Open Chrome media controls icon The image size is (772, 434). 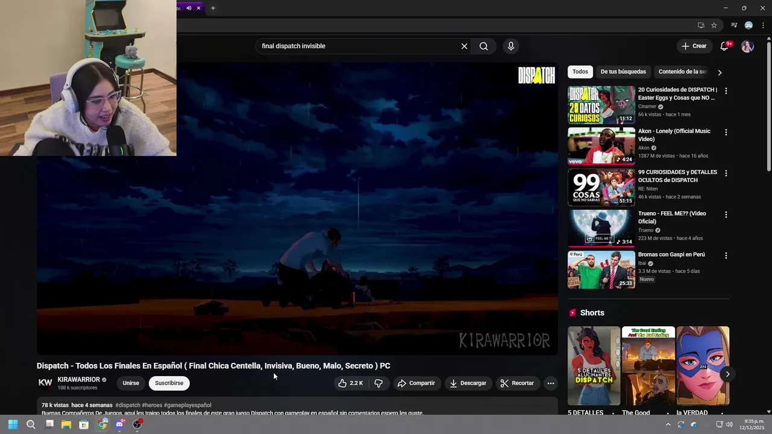(x=734, y=25)
